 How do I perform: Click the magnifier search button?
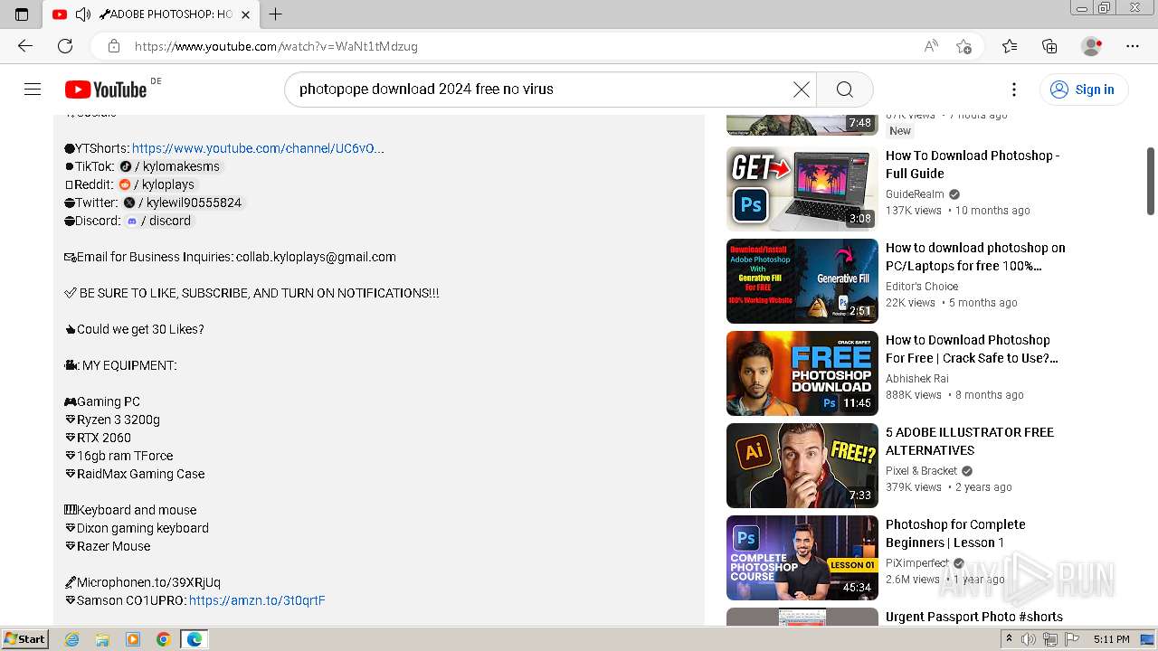point(845,89)
